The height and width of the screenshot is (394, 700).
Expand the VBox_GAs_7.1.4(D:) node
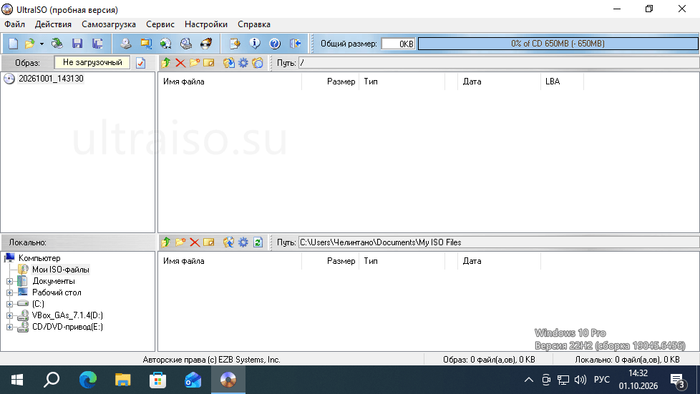9,316
